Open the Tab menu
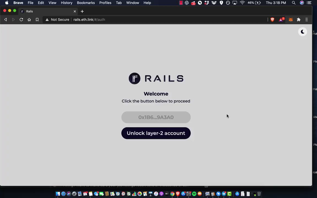 pos(119,3)
